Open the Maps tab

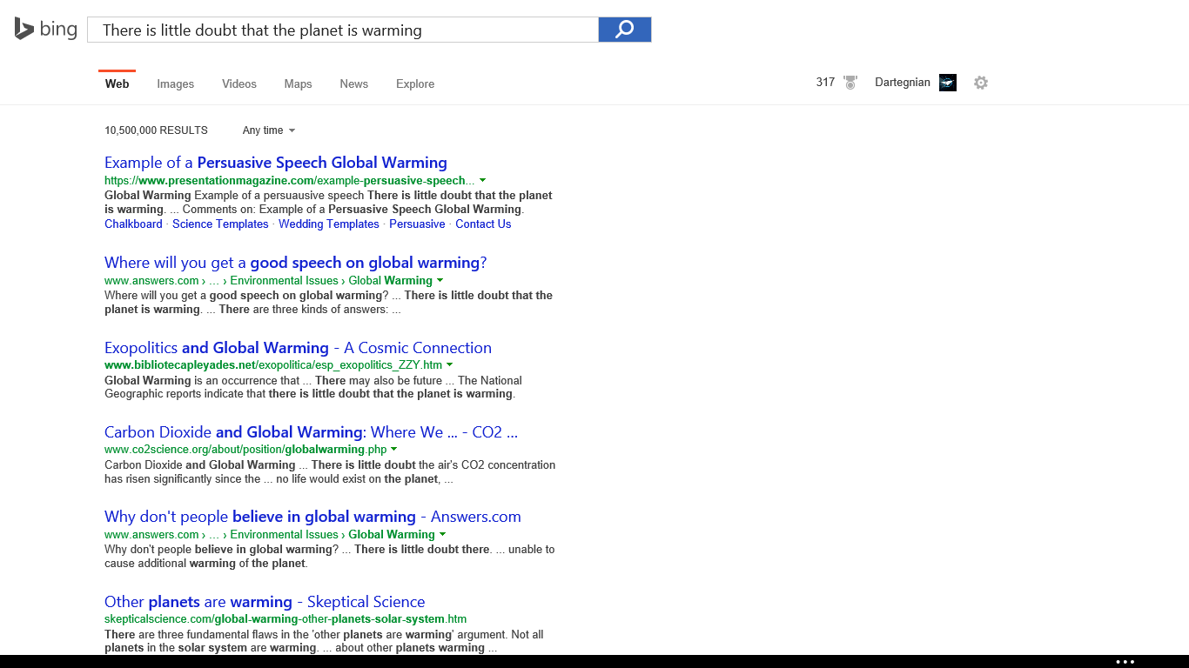click(298, 83)
